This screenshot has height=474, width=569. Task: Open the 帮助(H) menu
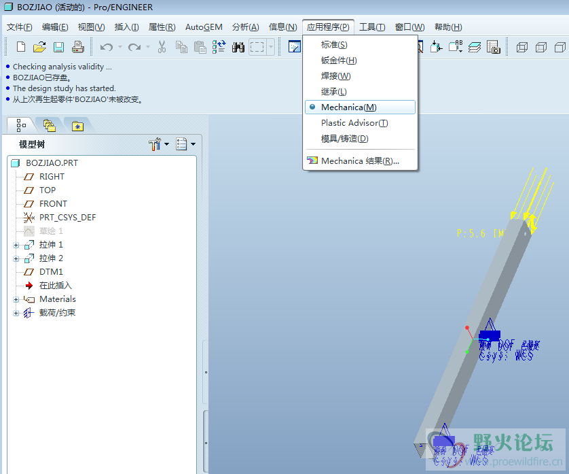[448, 27]
